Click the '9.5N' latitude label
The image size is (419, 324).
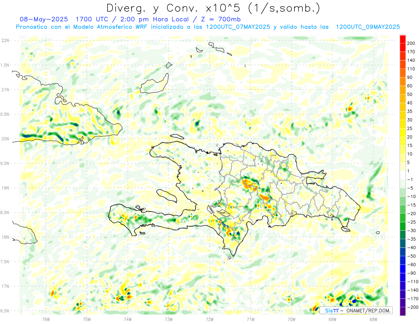[x=5, y=163]
